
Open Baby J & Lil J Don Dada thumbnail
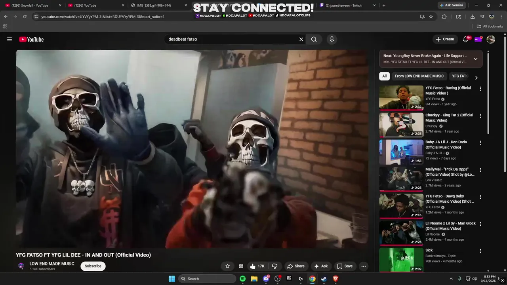click(401, 152)
